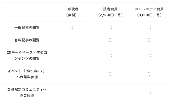Click the 会員限定コミュニティ circle under コミュニティ会員
Screen dimensions: 170x105
tap(149, 92)
